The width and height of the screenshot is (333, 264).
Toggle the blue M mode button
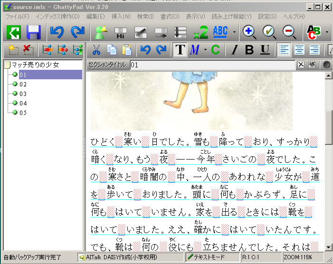[x=195, y=50]
